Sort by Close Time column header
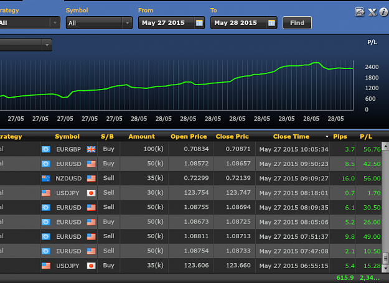Image resolution: width=389 pixels, height=283 pixels. pyautogui.click(x=291, y=137)
